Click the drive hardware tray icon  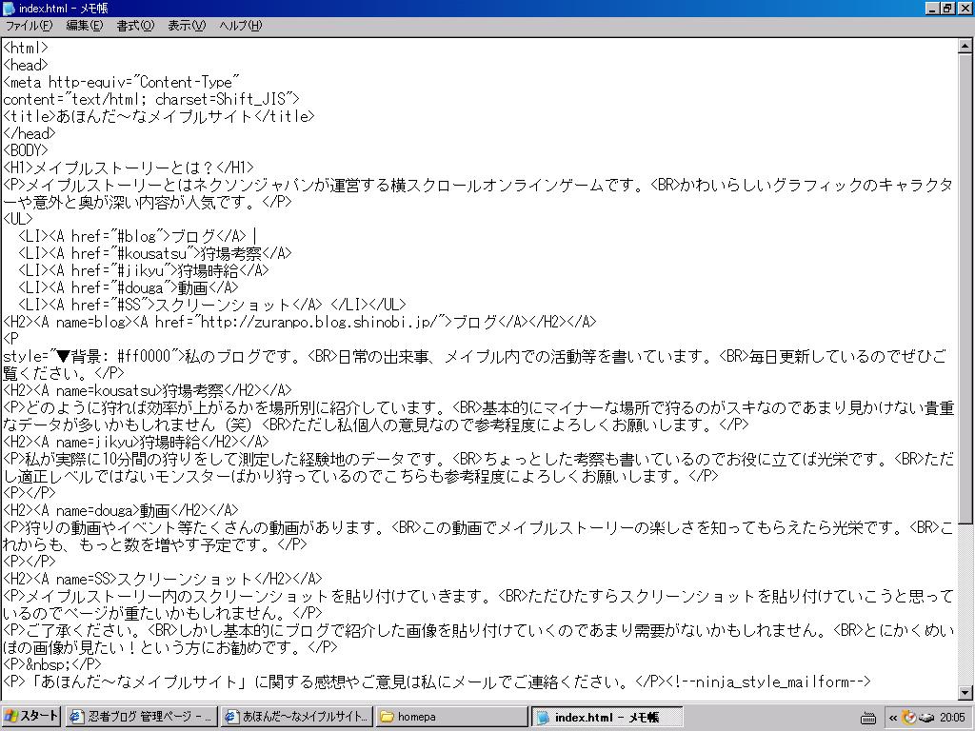coord(926,718)
